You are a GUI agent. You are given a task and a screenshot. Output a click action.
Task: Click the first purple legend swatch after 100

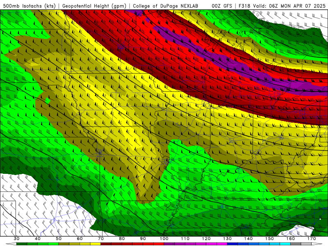[169, 244]
